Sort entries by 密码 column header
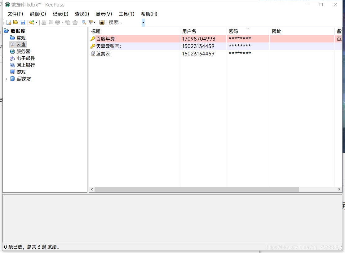345x253 pixels. pos(248,31)
